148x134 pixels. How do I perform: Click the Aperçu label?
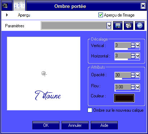24,15
